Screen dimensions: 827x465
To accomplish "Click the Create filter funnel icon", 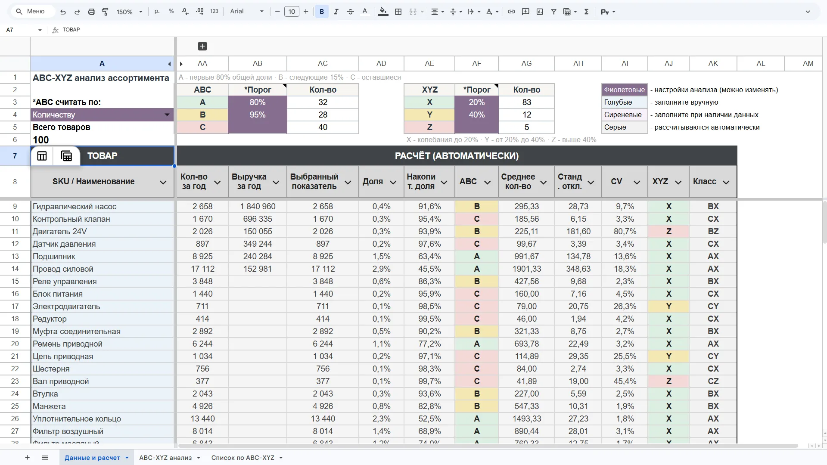I will 554,12.
